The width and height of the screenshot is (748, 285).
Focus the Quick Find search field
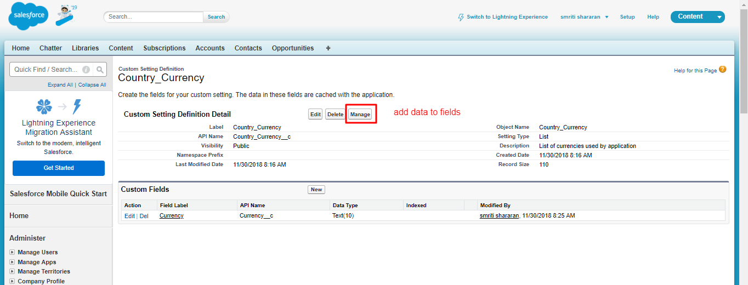click(x=52, y=70)
